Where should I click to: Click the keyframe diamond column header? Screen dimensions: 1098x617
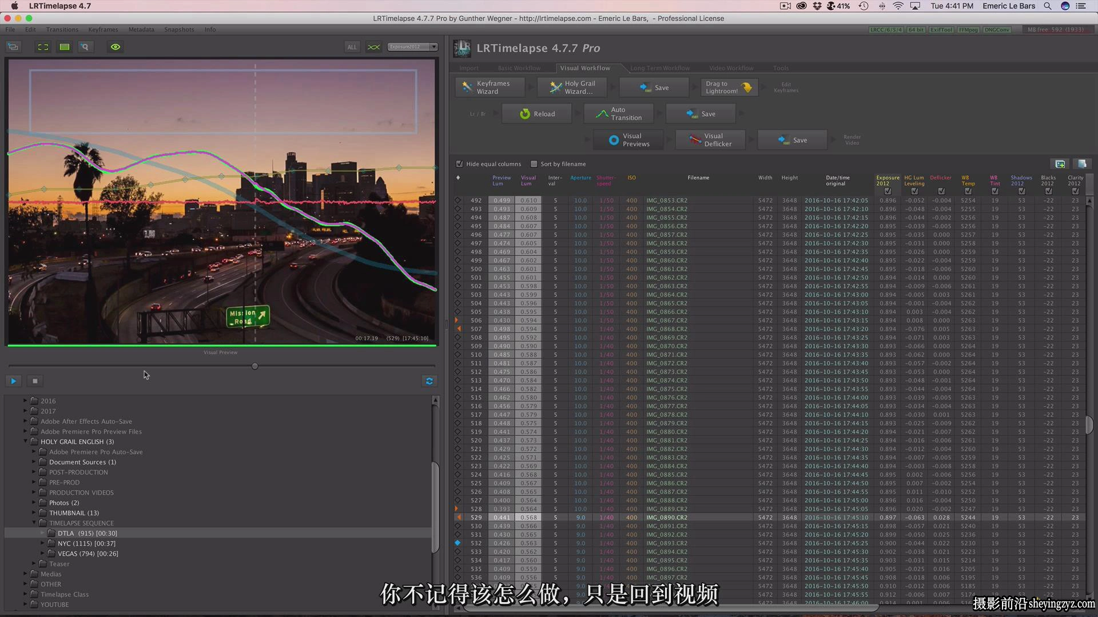pos(457,178)
